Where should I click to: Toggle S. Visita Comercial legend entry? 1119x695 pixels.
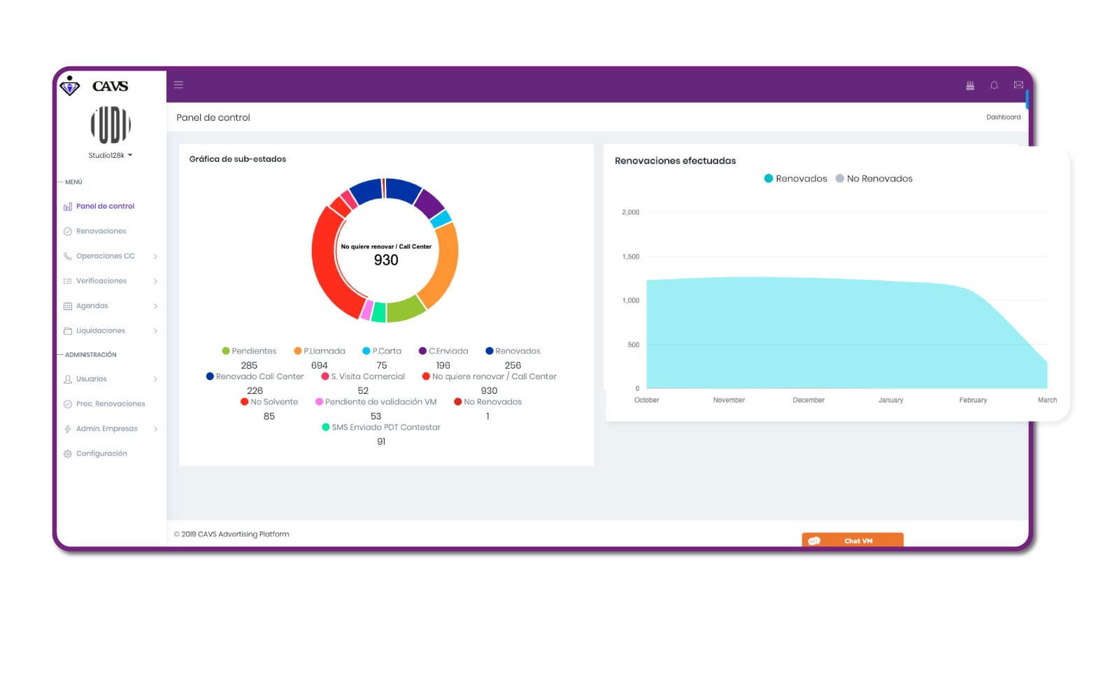coord(363,376)
